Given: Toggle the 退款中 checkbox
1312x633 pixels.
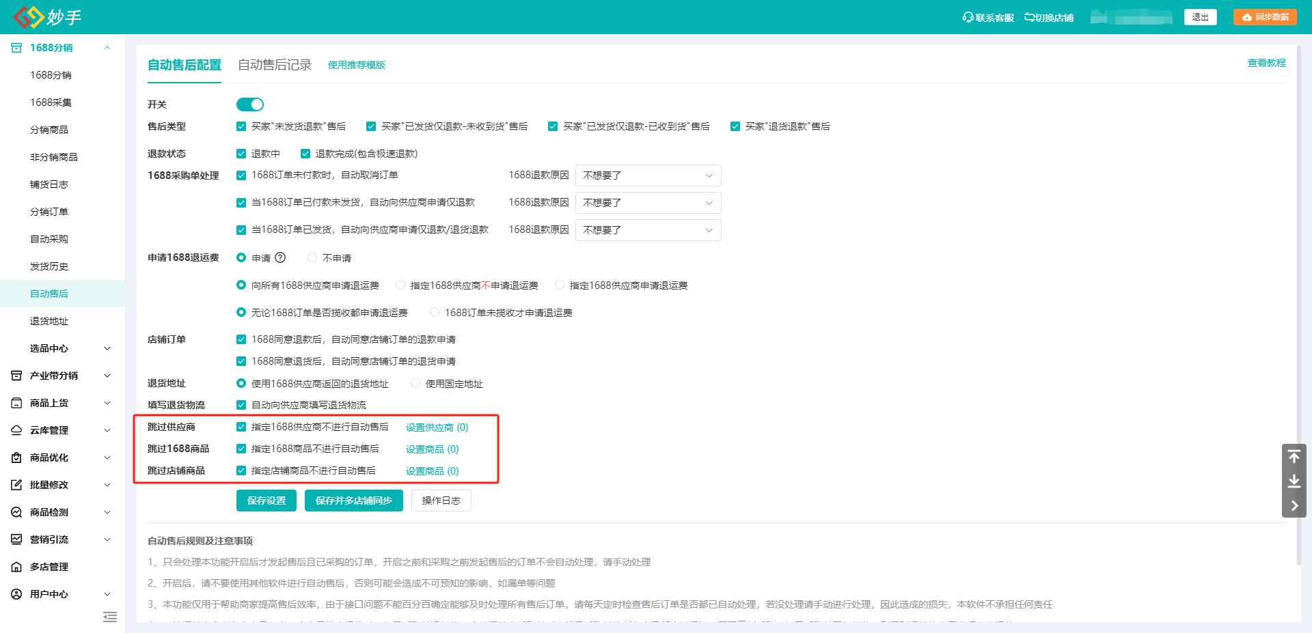Looking at the screenshot, I should click(x=241, y=154).
